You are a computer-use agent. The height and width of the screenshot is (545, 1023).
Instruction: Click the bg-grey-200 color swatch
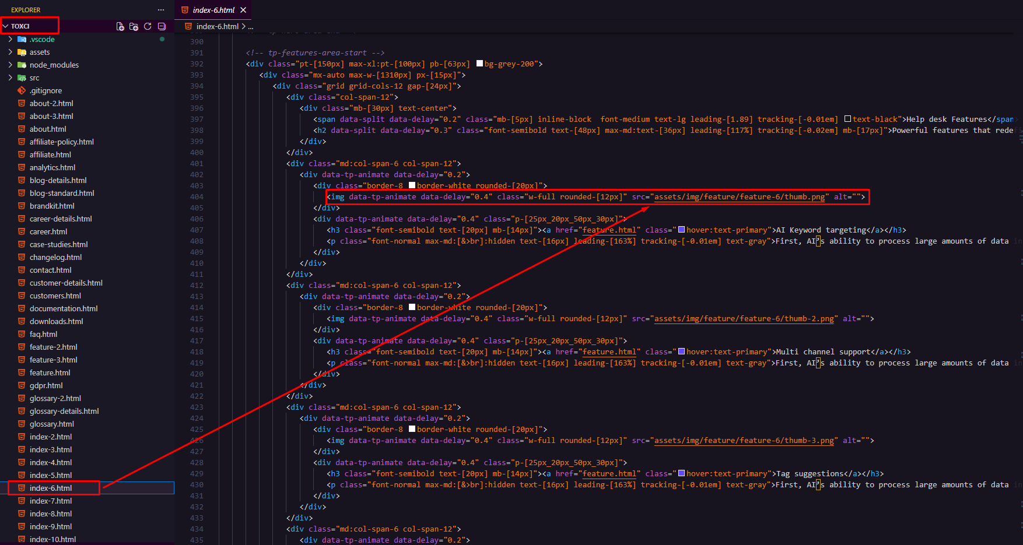479,64
